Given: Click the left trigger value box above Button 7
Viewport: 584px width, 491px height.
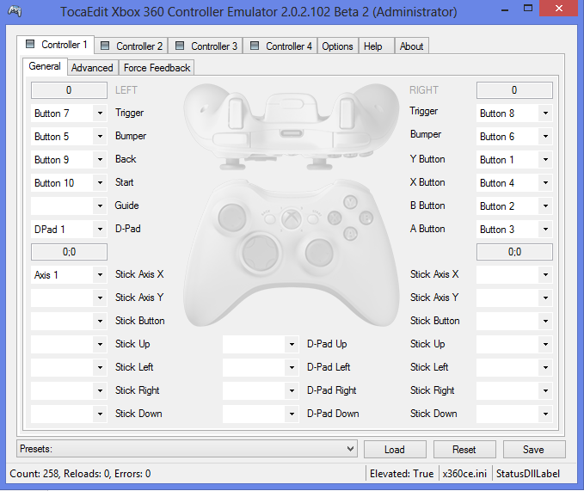Looking at the screenshot, I should 69,90.
